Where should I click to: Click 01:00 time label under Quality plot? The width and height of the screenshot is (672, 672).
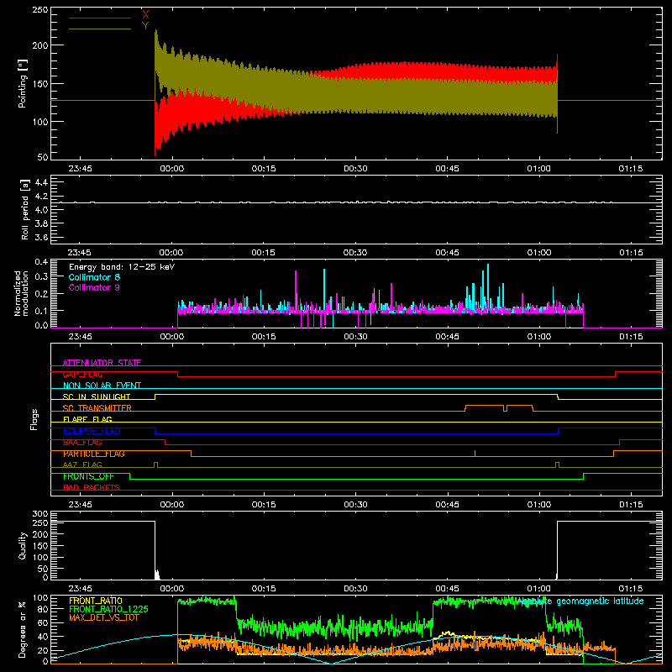click(x=538, y=589)
